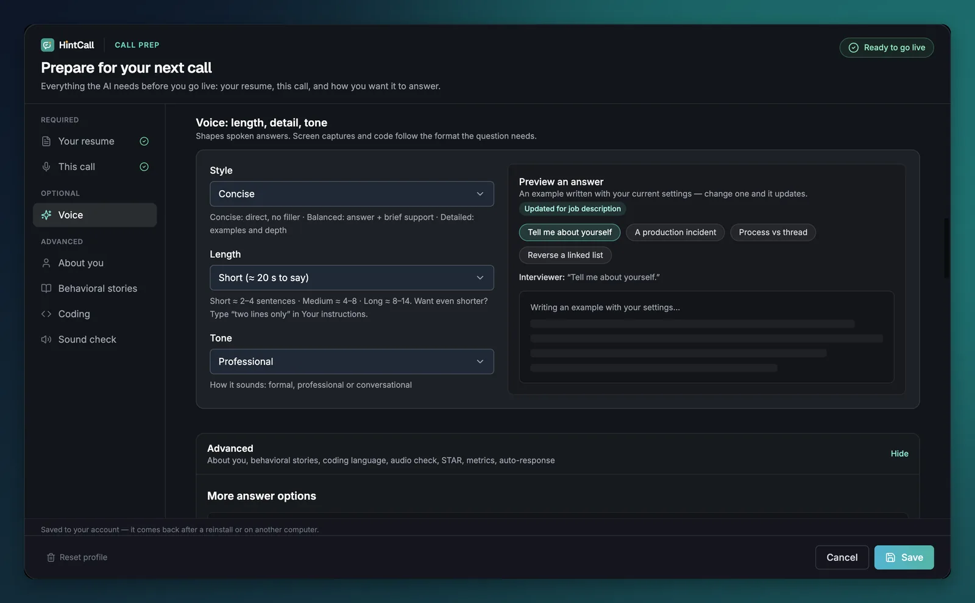Click the trash icon by Reset profile
Screen dimensions: 975x603
51,558
